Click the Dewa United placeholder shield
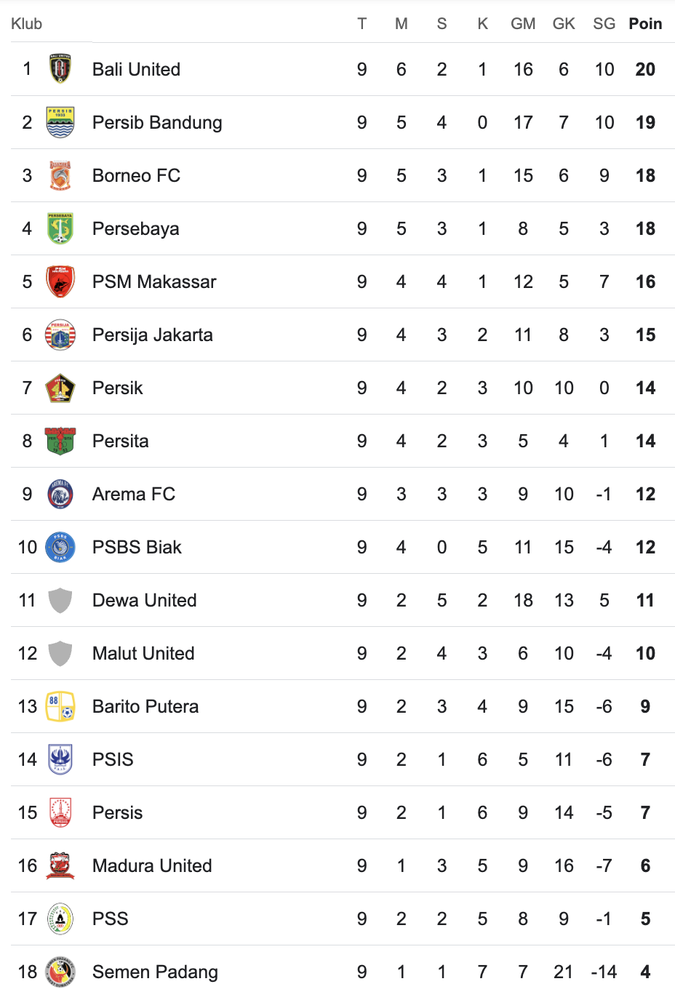 click(x=60, y=600)
